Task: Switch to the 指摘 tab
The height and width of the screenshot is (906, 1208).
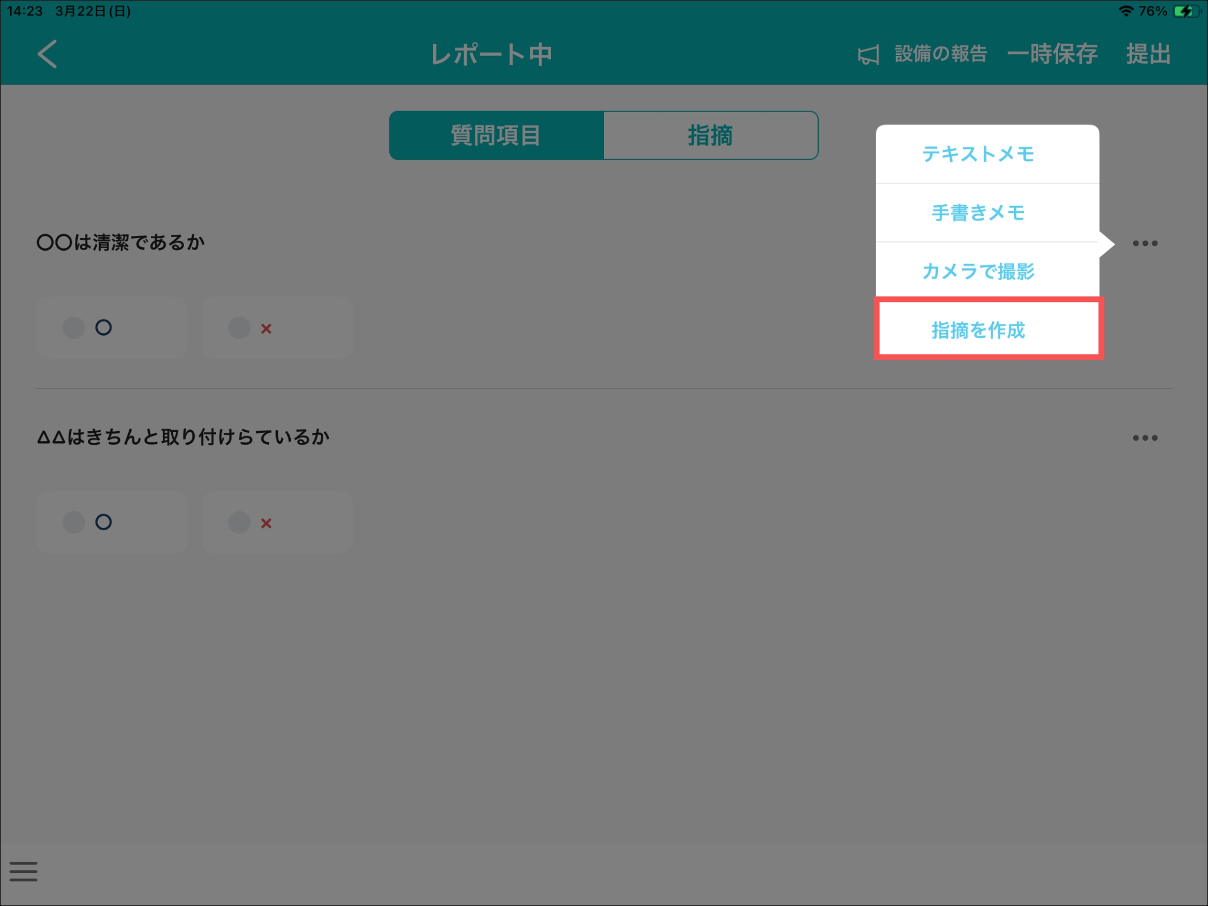Action: pyautogui.click(x=710, y=136)
